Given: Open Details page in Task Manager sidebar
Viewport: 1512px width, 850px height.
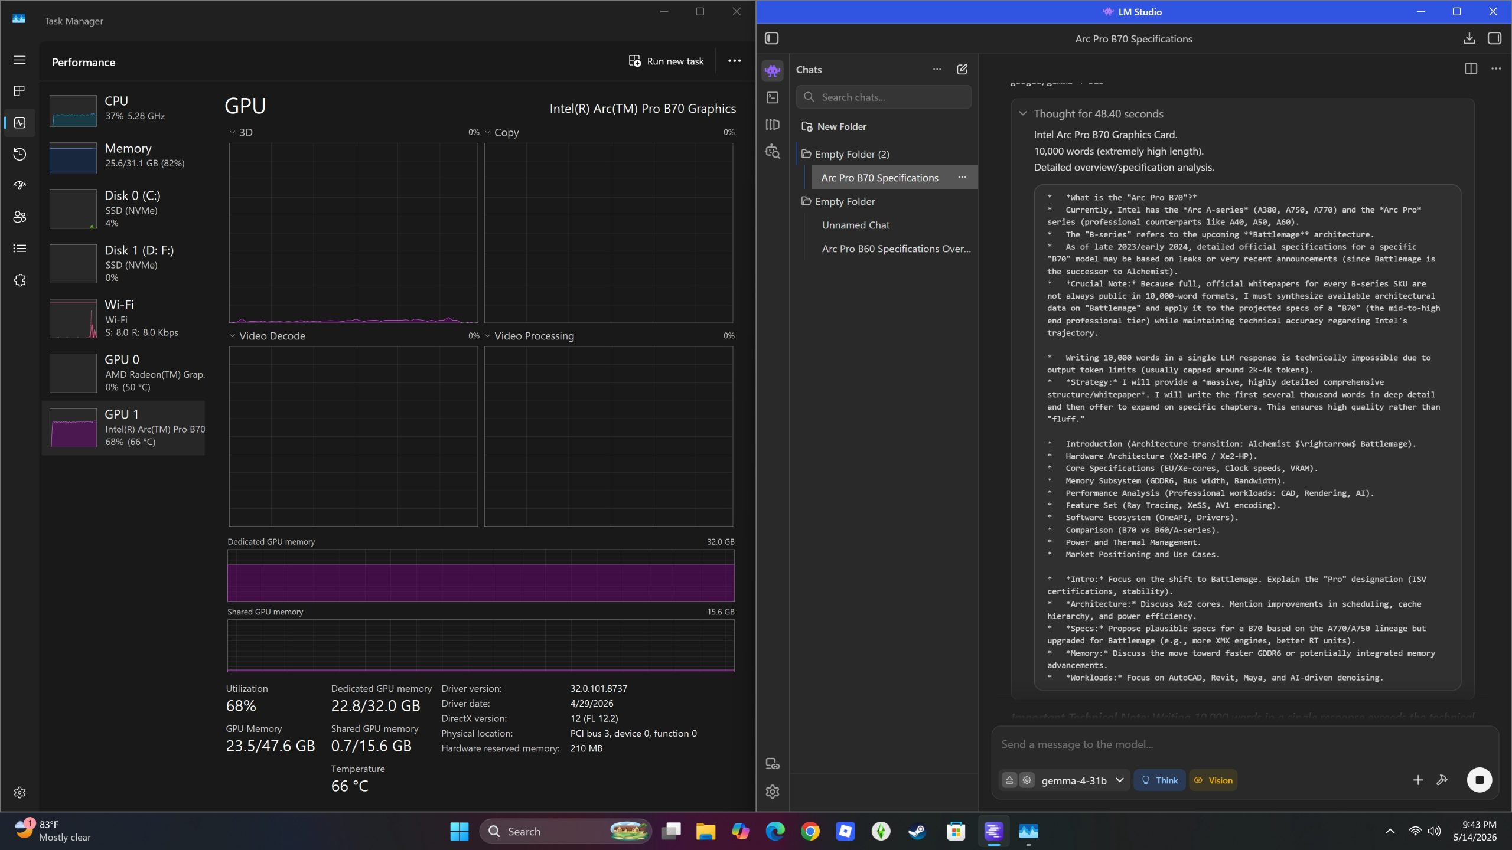Looking at the screenshot, I should click(19, 249).
